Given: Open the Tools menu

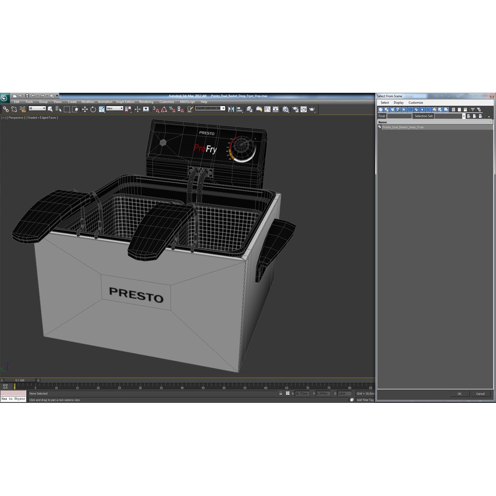Looking at the screenshot, I should (x=29, y=102).
